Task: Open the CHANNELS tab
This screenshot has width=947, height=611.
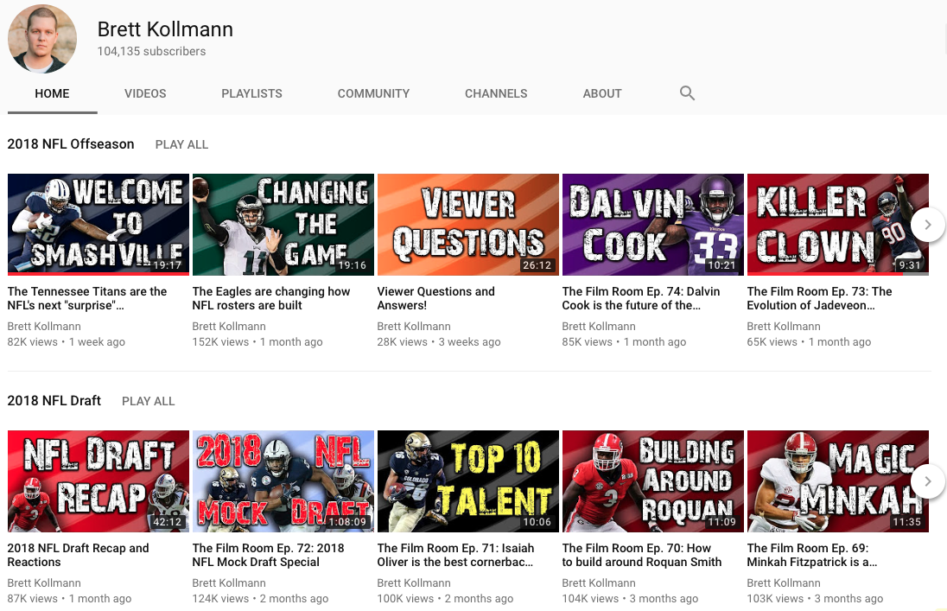Action: [x=496, y=93]
